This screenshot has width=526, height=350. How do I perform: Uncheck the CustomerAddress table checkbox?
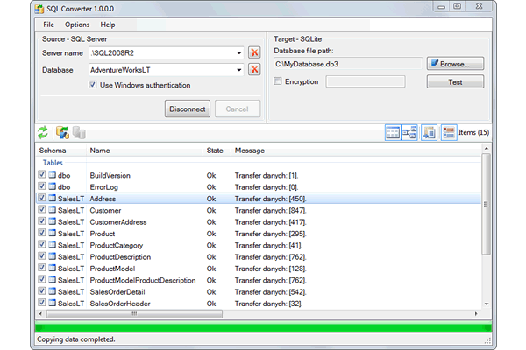click(41, 221)
